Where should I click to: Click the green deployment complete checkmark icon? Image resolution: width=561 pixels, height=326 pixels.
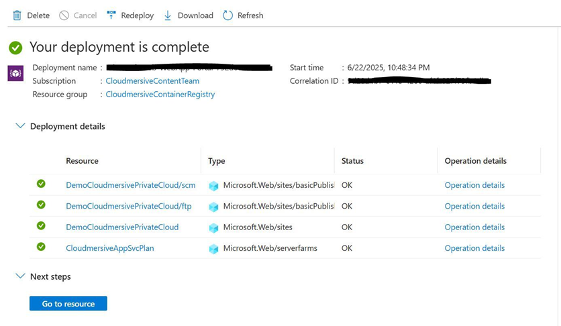click(15, 48)
